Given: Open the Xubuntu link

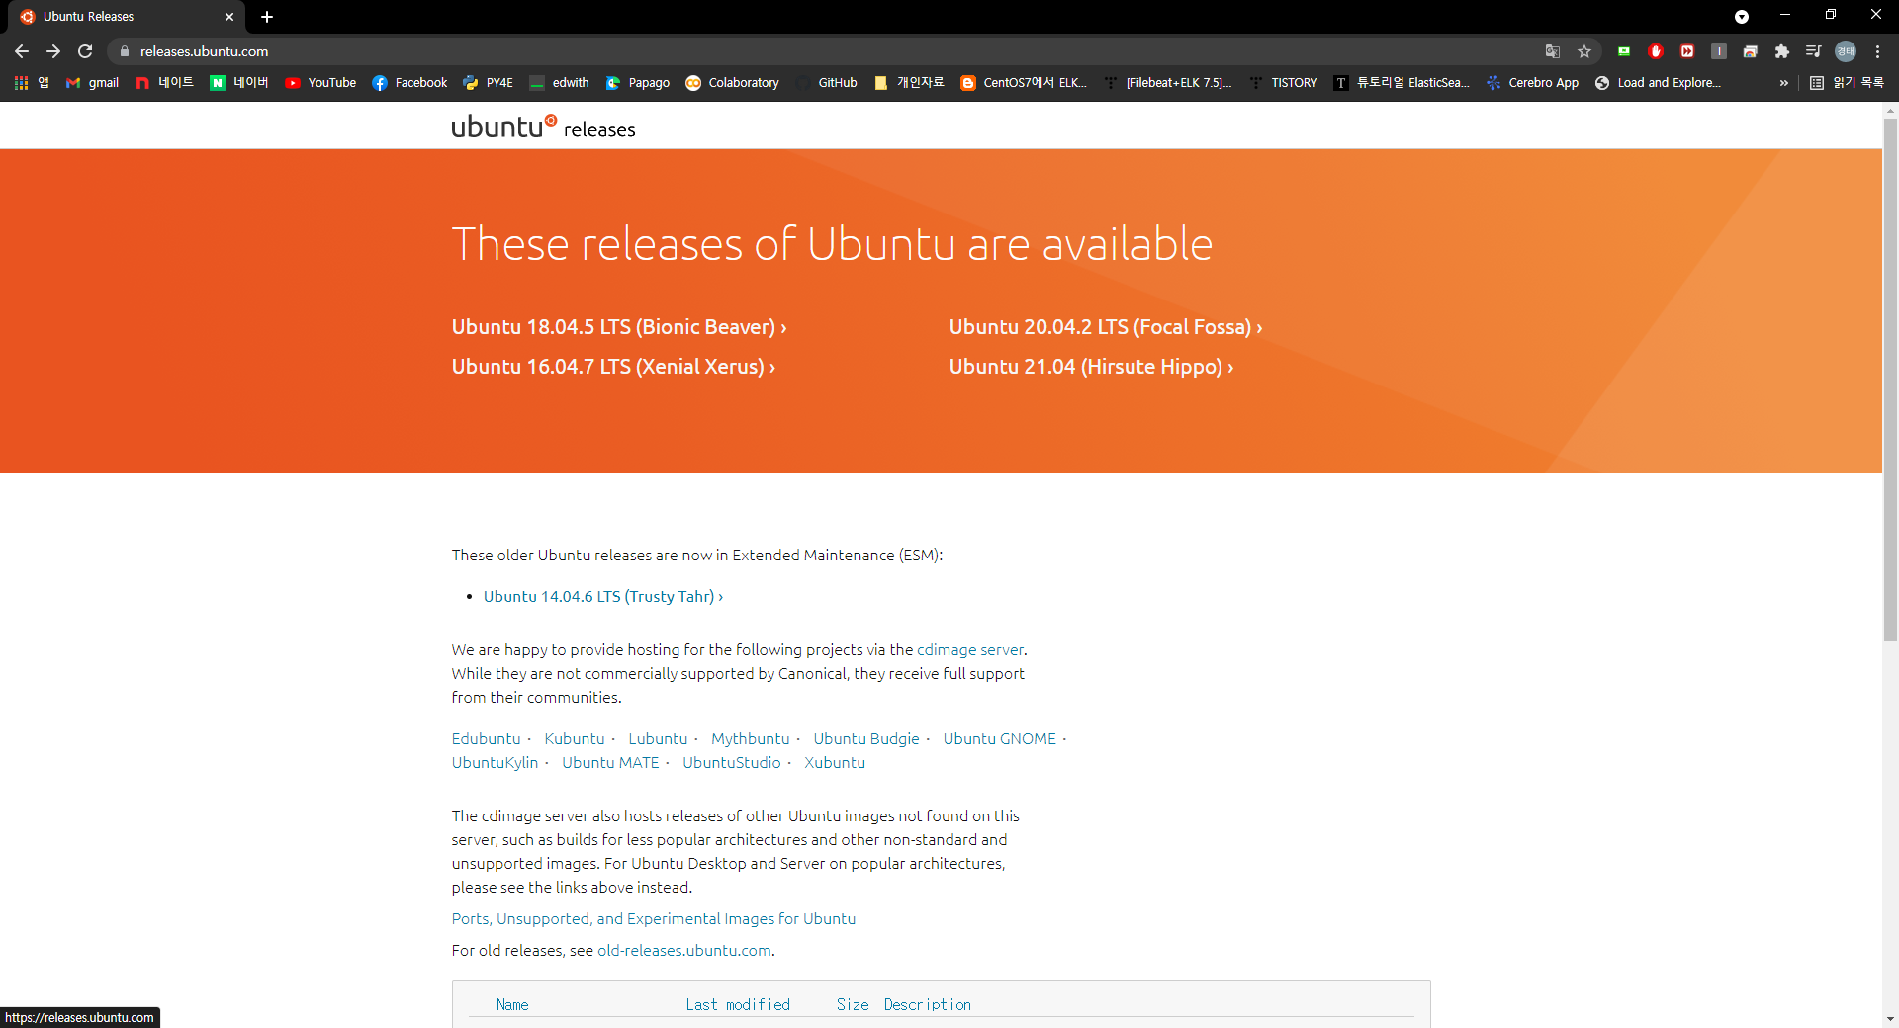Looking at the screenshot, I should (835, 763).
